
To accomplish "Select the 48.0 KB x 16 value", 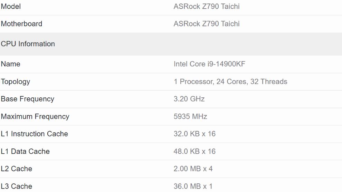I will [194, 151].
